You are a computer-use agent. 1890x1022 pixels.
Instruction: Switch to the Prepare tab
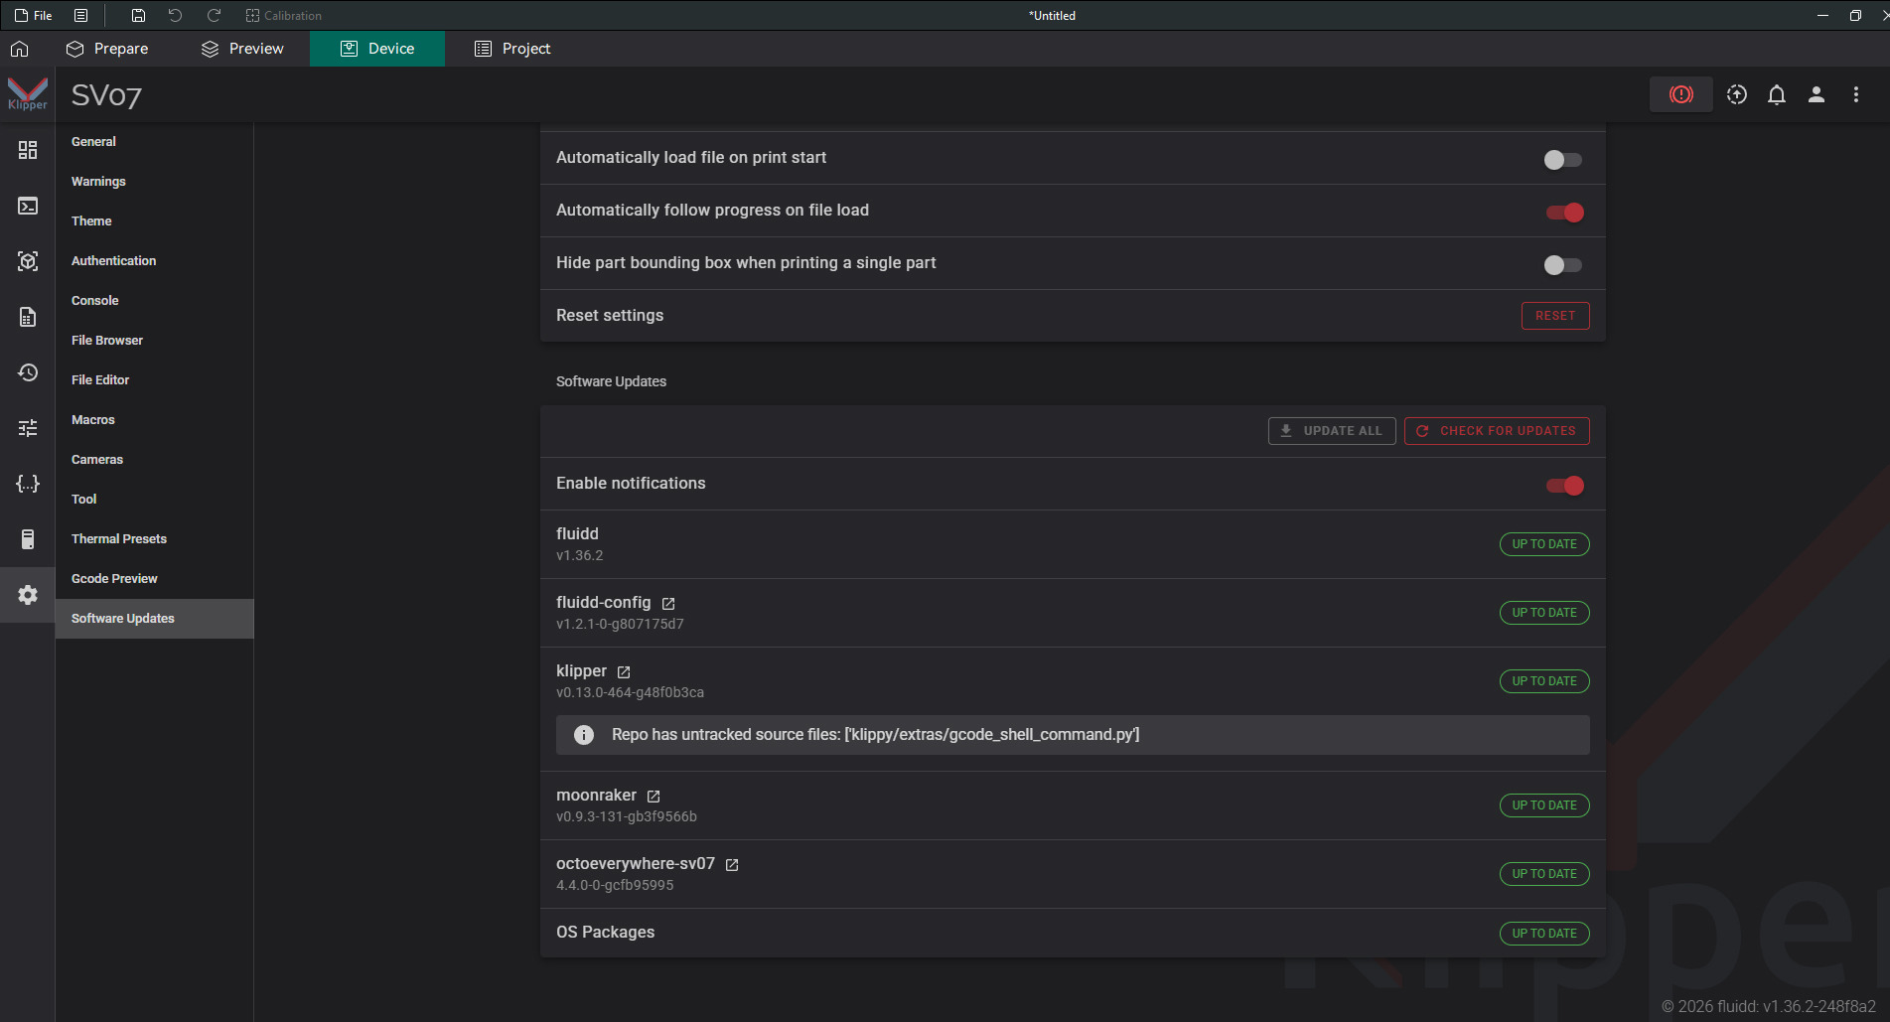point(107,49)
